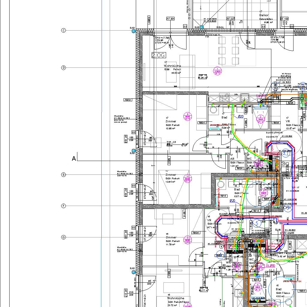This screenshot has width=307, height=307.
Task: Click magenta heating circle 6 in Zimmer
Action: coord(188,117)
